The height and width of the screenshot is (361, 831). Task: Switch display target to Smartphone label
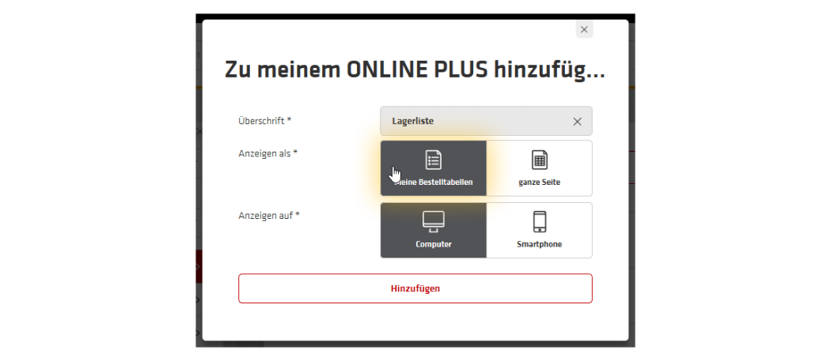(540, 245)
